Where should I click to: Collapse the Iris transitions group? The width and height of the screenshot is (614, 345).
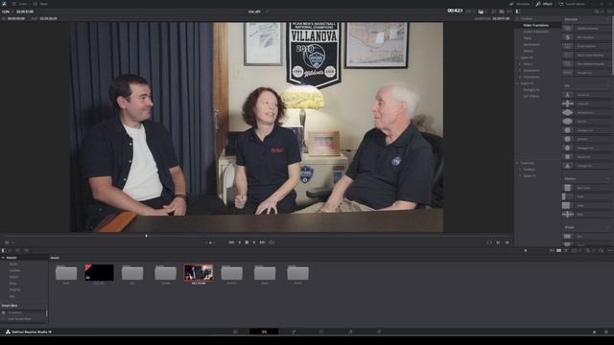point(608,85)
